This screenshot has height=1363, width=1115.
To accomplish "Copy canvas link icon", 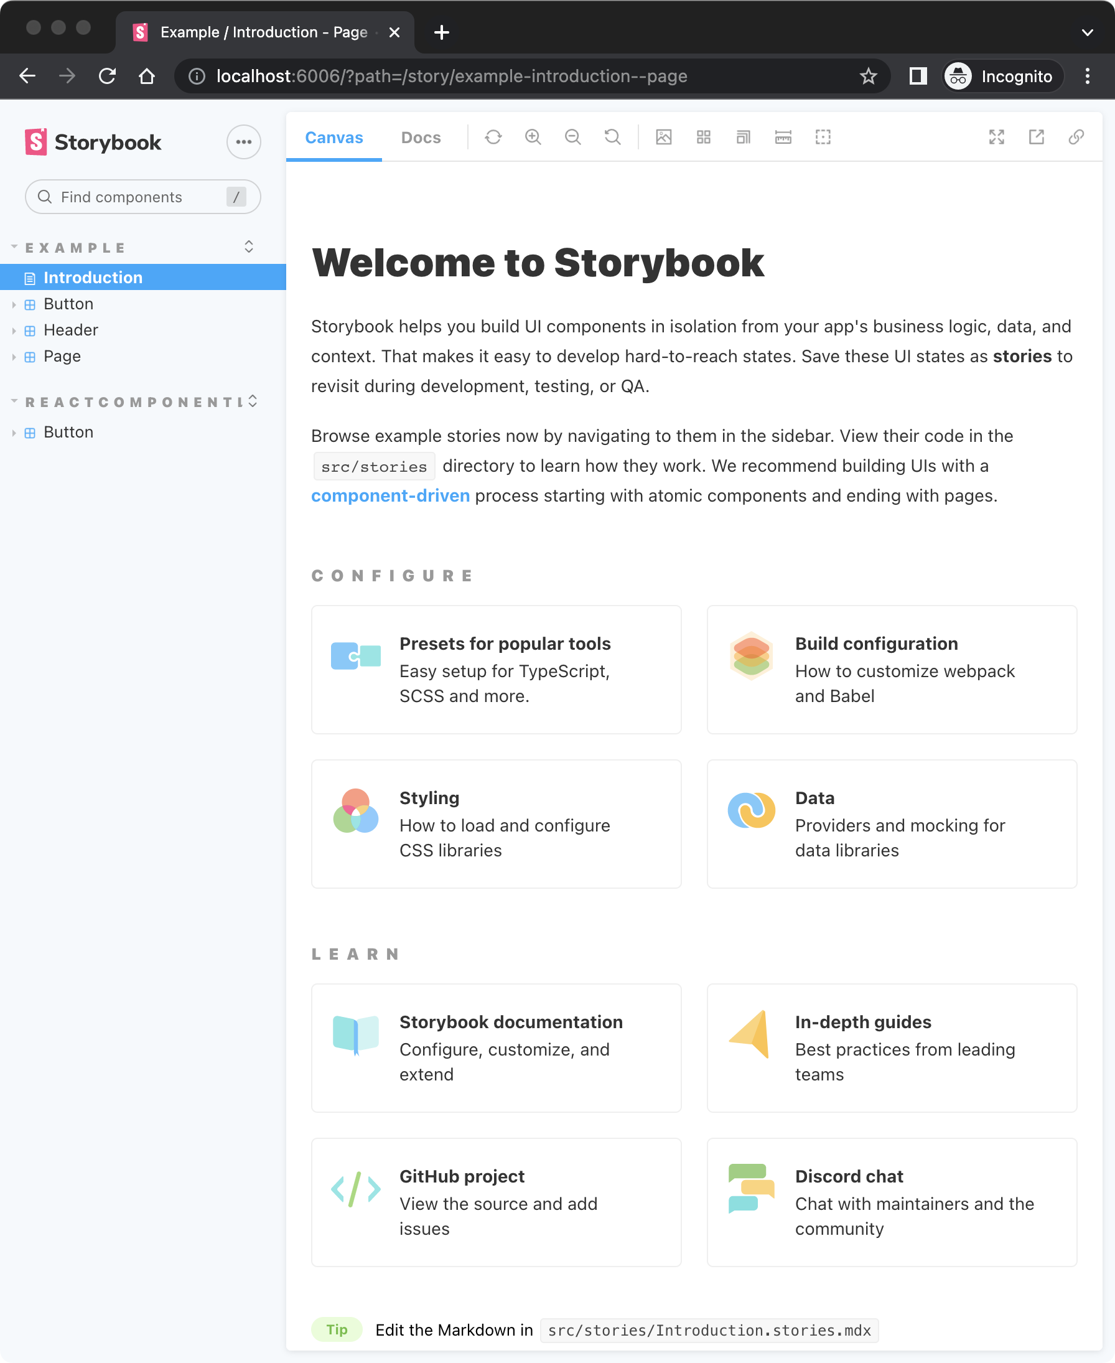I will [1076, 137].
